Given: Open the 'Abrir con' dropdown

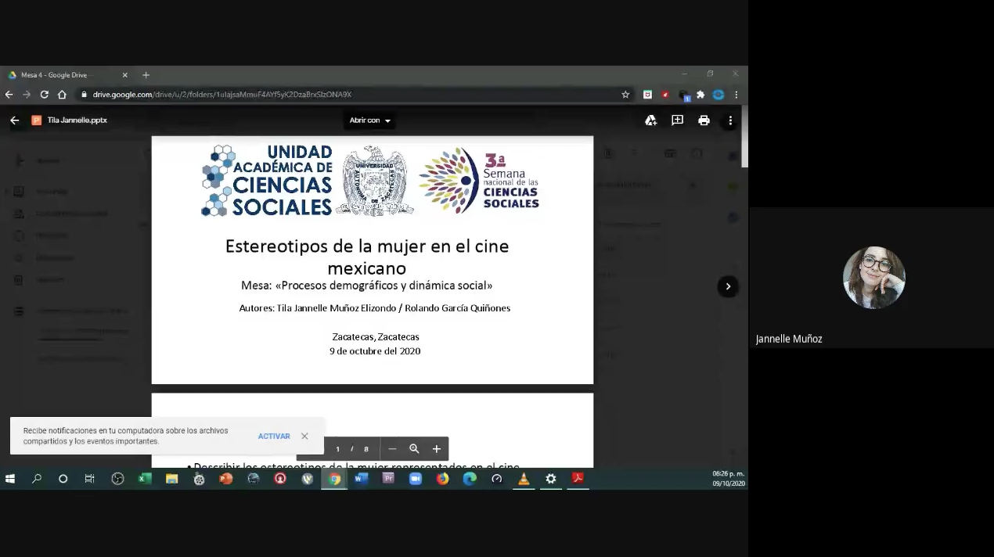Looking at the screenshot, I should point(370,120).
